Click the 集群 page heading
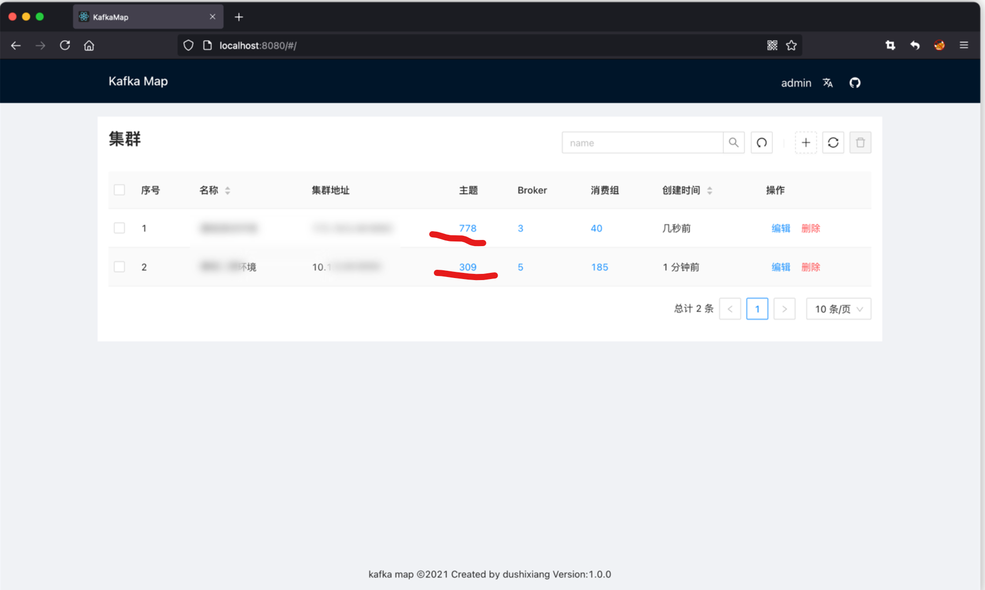 pos(125,139)
